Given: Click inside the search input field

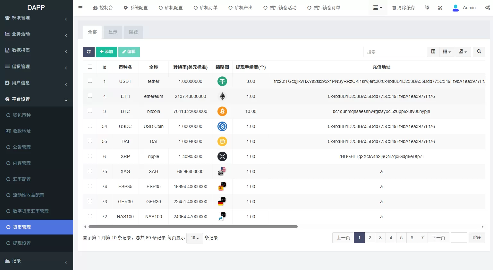Looking at the screenshot, I should pos(394,52).
